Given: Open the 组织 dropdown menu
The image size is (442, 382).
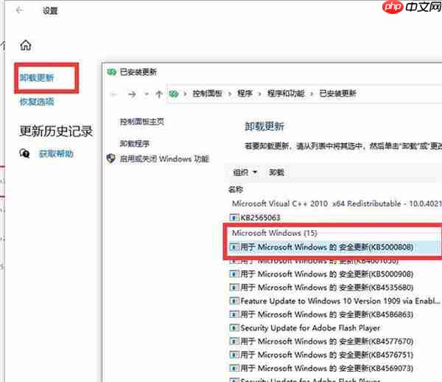Looking at the screenshot, I should pos(245,172).
